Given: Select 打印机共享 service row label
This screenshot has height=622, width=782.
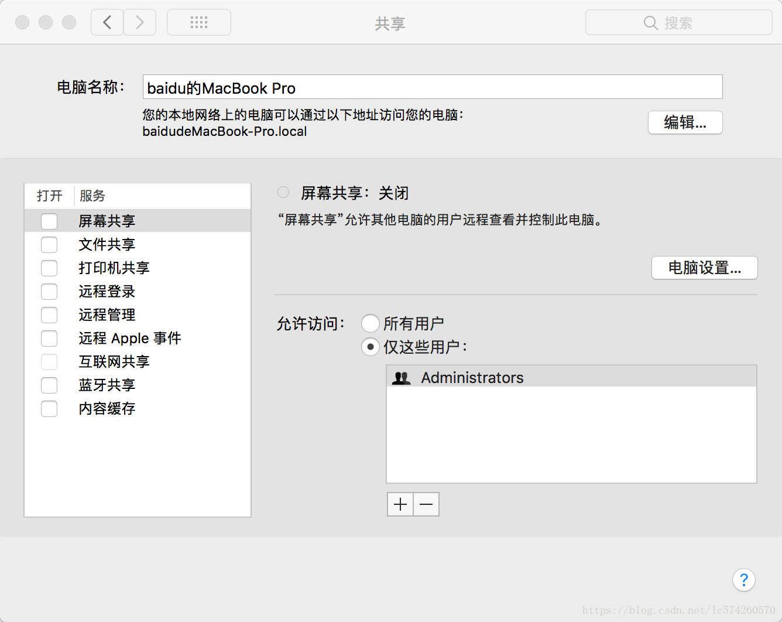Looking at the screenshot, I should coord(114,268).
